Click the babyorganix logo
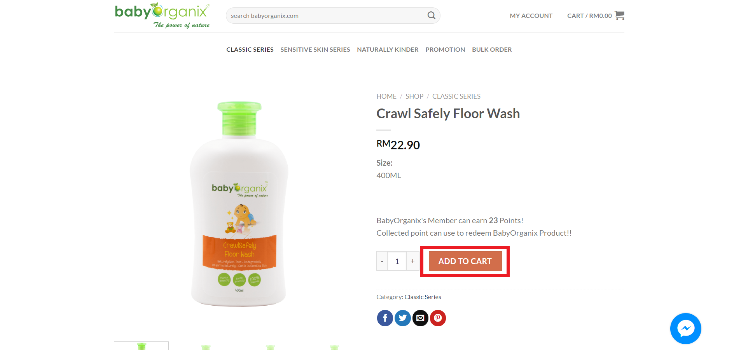Viewport: 734px width, 350px height. [x=163, y=16]
